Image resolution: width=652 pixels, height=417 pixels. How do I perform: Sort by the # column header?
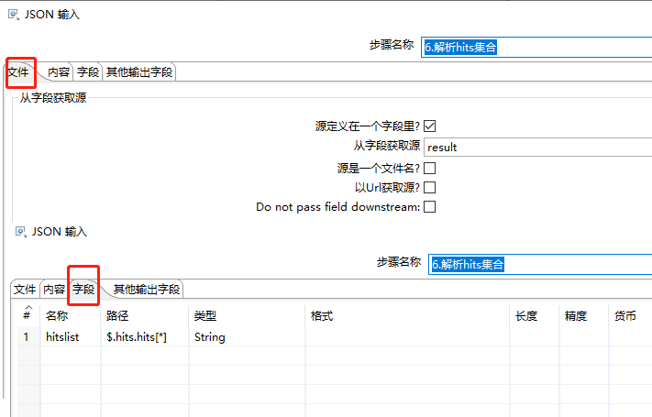click(28, 313)
